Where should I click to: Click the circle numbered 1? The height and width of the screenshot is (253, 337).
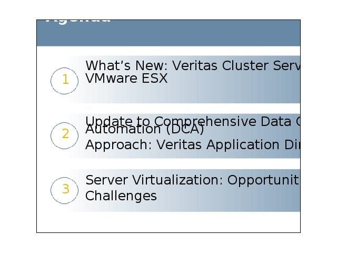click(x=64, y=81)
